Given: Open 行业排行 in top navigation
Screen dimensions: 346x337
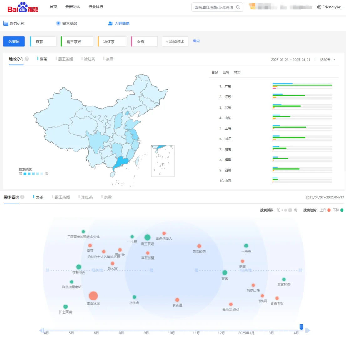Looking at the screenshot, I should (x=96, y=7).
